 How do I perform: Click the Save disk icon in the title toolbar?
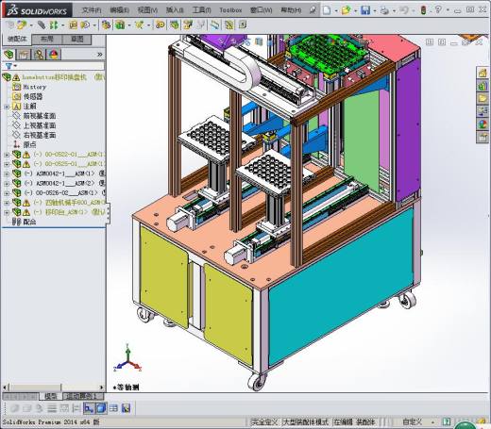365,10
